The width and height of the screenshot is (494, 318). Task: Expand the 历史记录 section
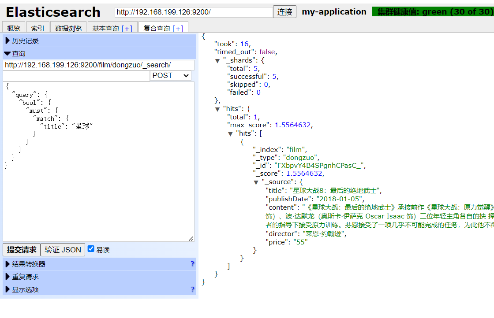click(x=99, y=41)
